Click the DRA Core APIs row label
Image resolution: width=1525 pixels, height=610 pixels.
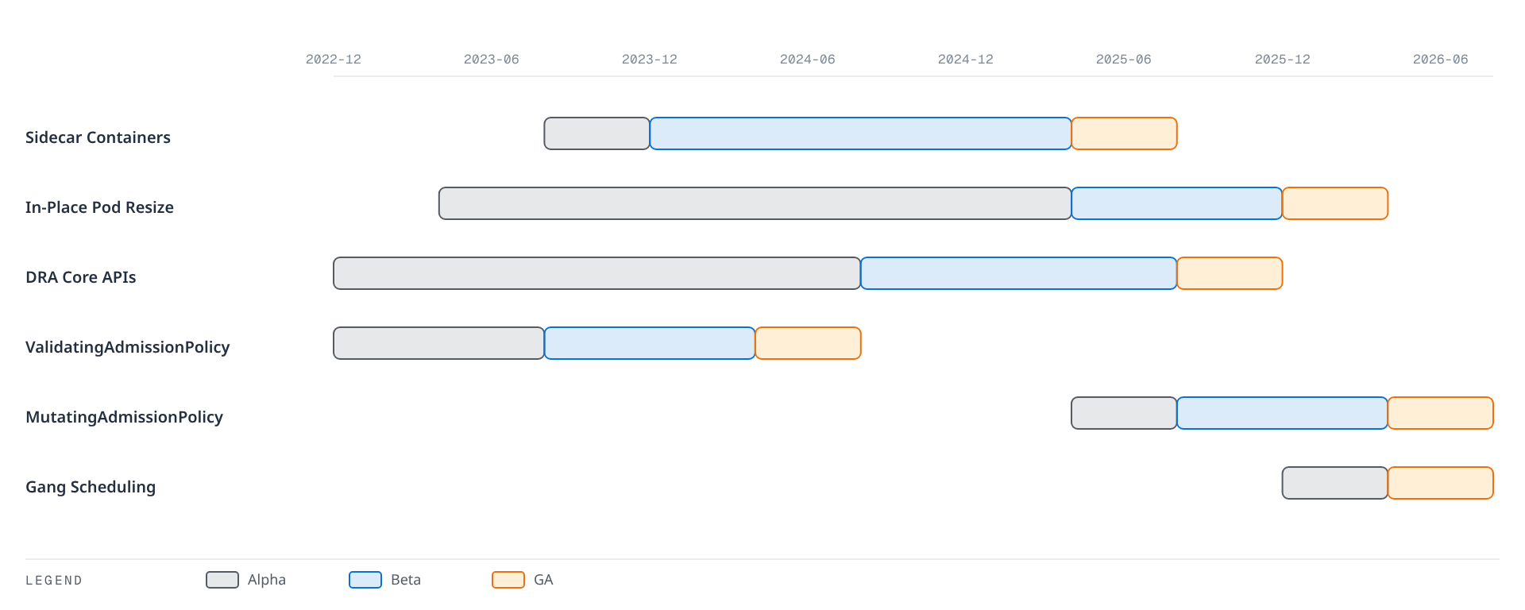(x=81, y=277)
